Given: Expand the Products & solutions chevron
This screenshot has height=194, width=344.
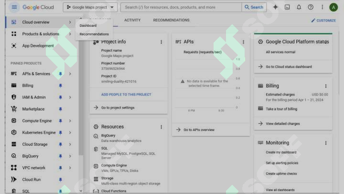Looking at the screenshot, I should click(70, 34).
